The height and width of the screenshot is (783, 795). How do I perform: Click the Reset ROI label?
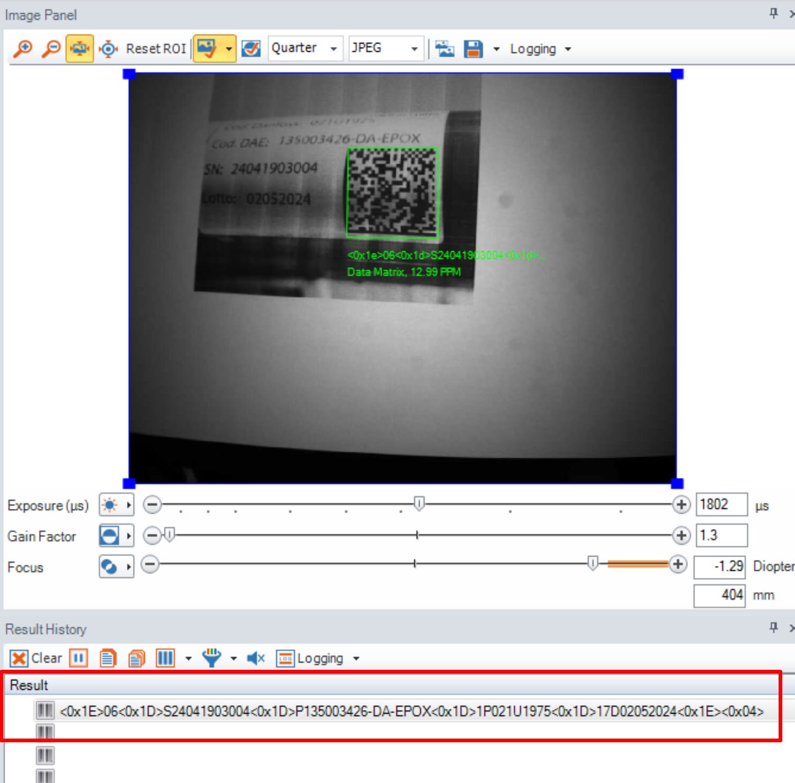tap(156, 49)
